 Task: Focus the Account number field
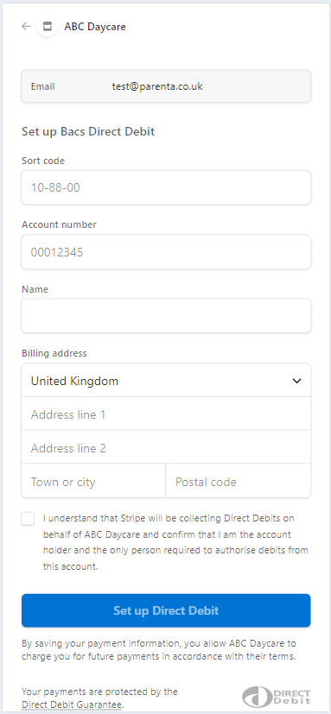[x=166, y=252]
